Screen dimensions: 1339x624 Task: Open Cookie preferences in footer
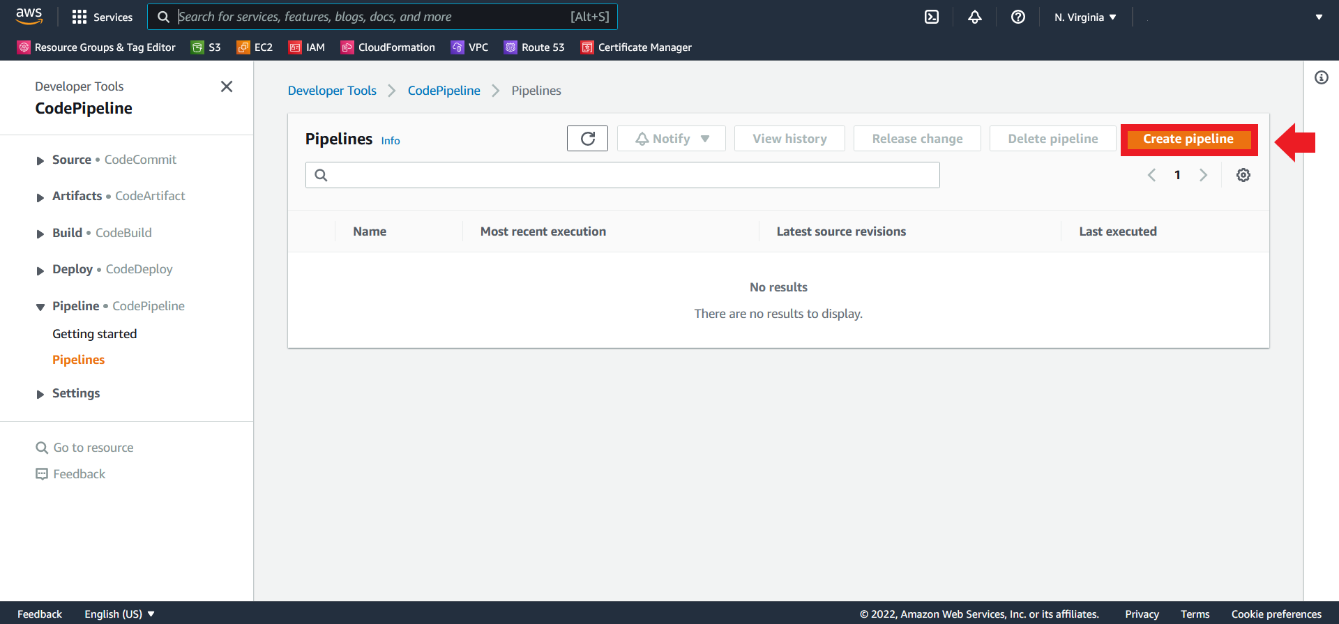(x=1276, y=614)
